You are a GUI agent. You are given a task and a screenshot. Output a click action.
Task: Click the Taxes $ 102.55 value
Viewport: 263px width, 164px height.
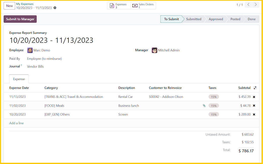248,142
